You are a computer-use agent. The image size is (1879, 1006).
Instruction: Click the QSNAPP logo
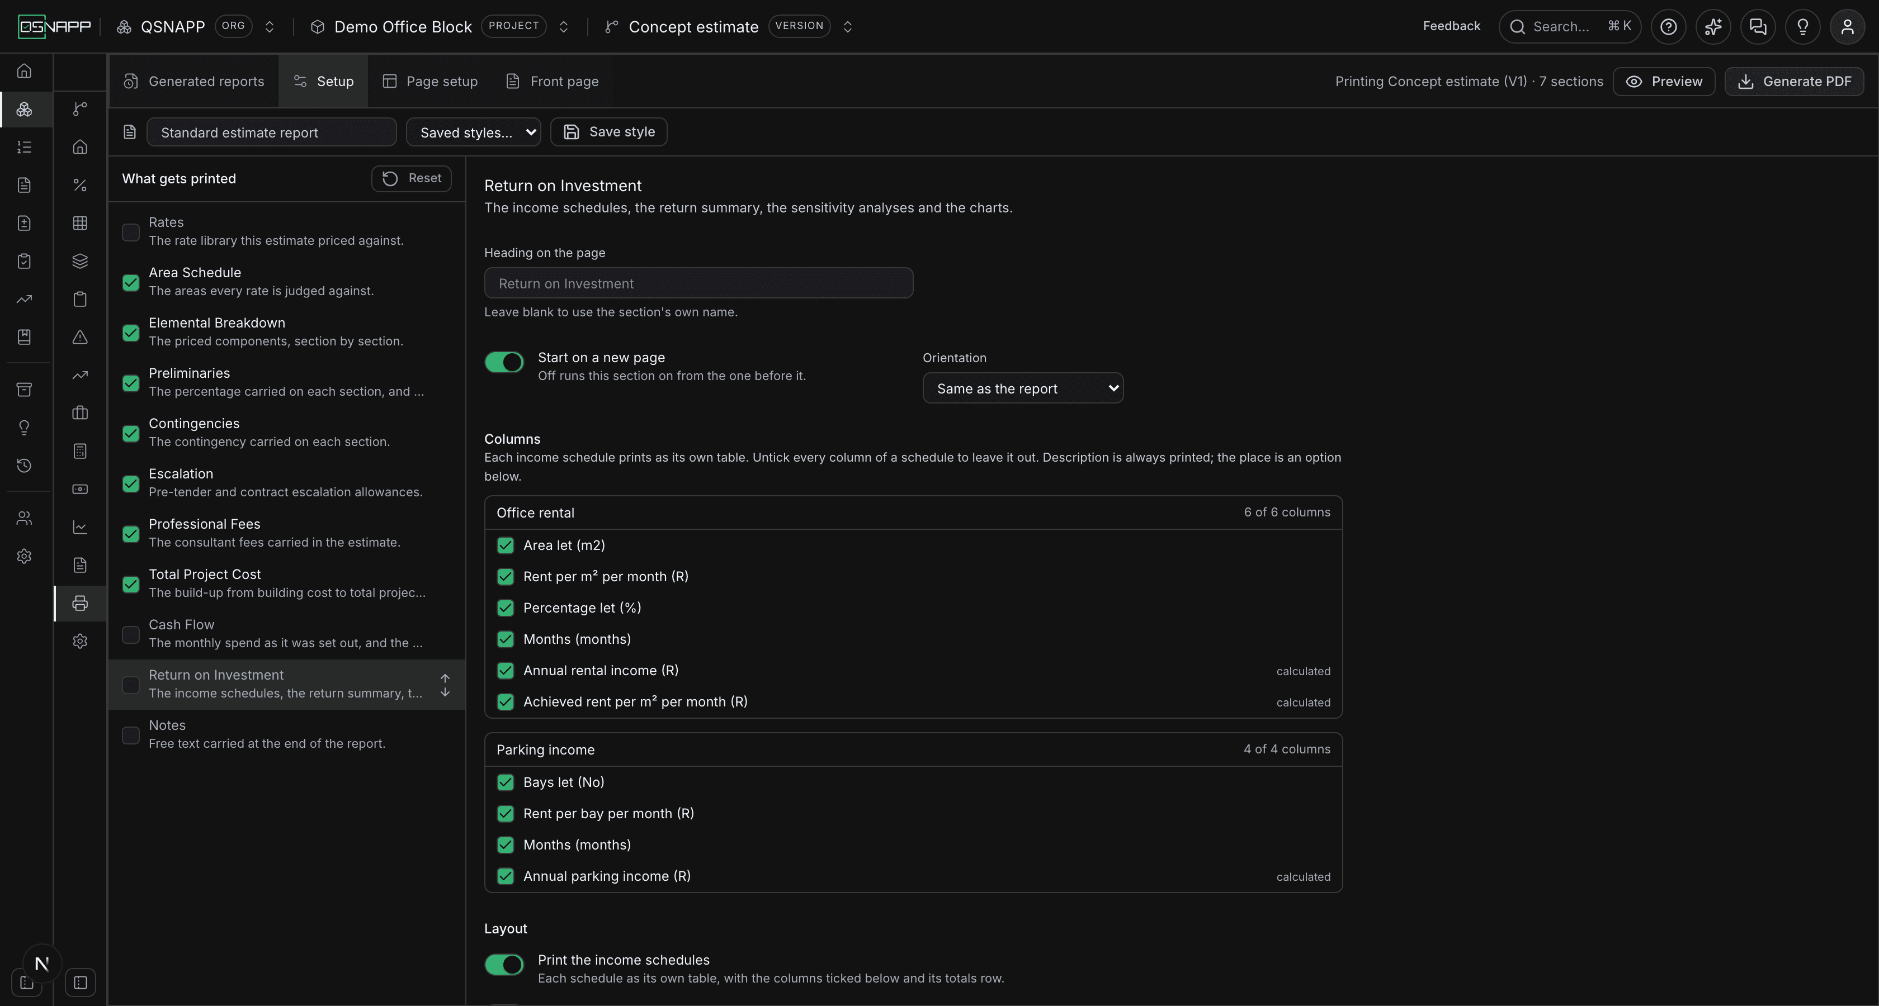click(x=55, y=27)
